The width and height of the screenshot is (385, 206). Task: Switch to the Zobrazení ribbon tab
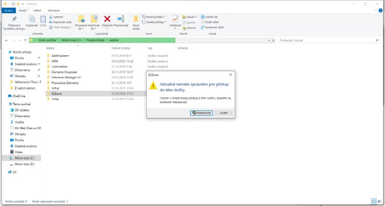point(53,11)
